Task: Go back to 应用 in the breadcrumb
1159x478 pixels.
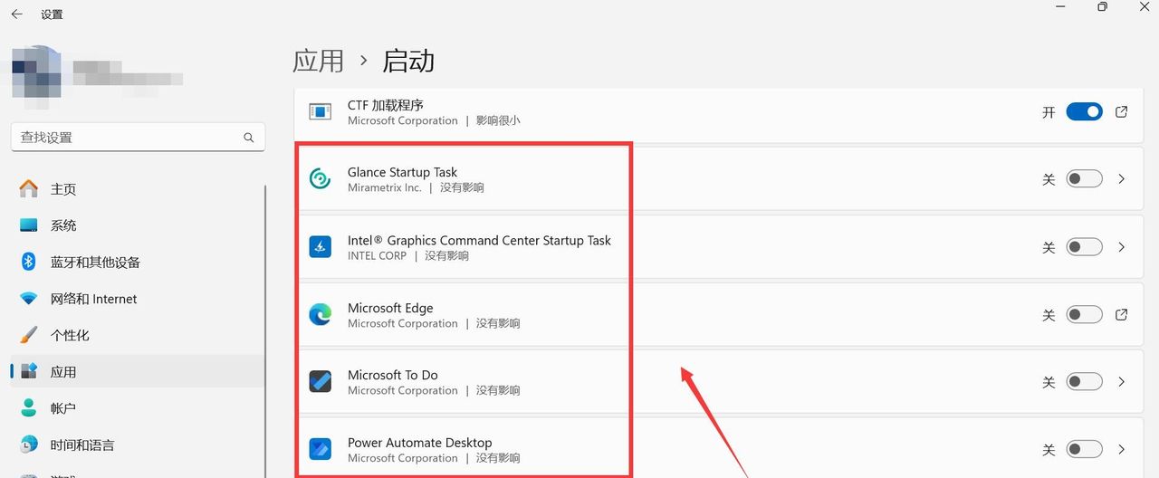Action: click(319, 61)
